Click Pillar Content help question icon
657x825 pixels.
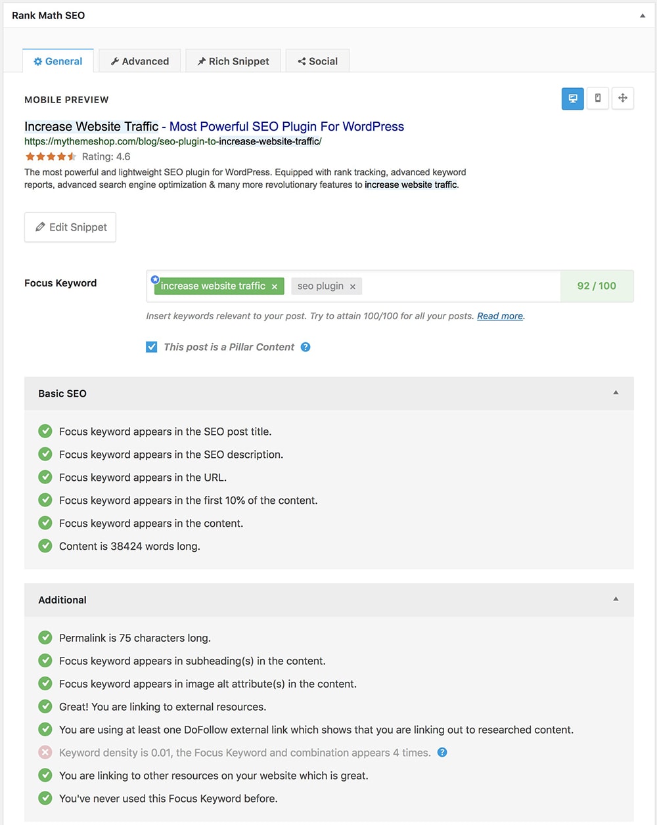click(x=306, y=347)
